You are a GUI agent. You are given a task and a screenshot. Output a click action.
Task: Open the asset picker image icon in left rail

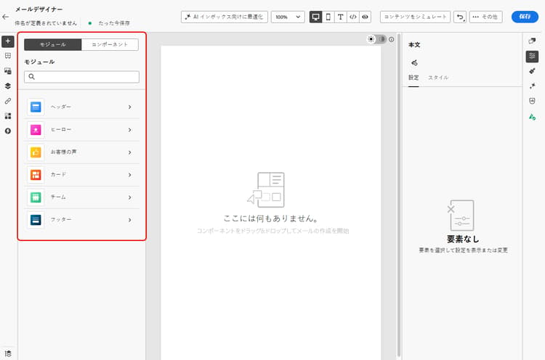[x=8, y=71]
